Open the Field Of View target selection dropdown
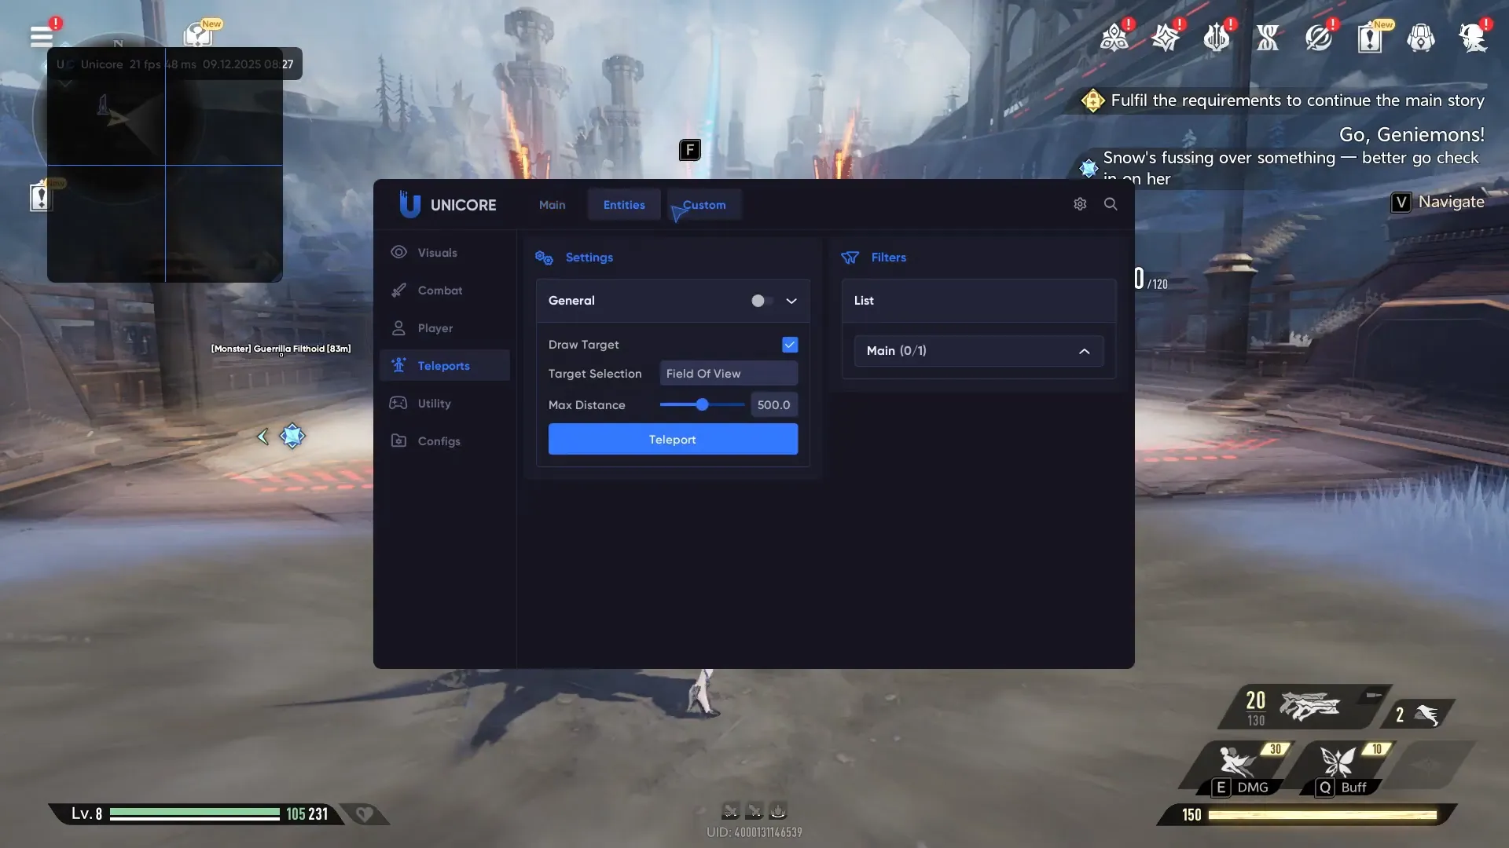This screenshot has width=1509, height=848. click(727, 373)
